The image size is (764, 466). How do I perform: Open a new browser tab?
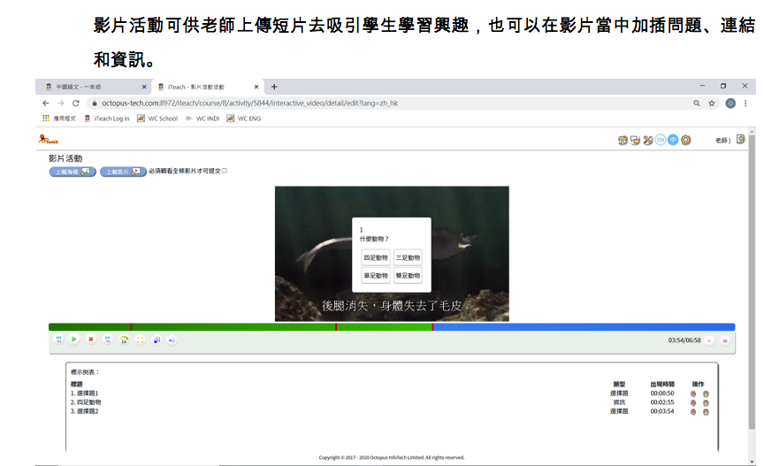[274, 87]
